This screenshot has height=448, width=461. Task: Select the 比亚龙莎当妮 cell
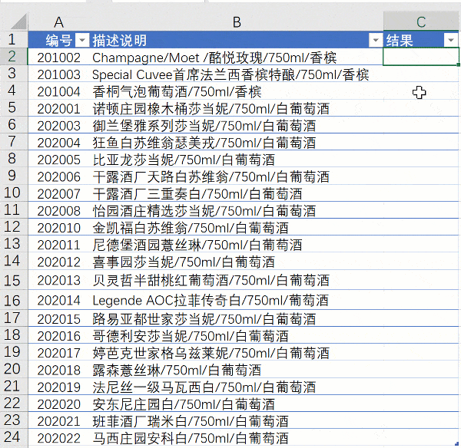pyautogui.click(x=237, y=159)
